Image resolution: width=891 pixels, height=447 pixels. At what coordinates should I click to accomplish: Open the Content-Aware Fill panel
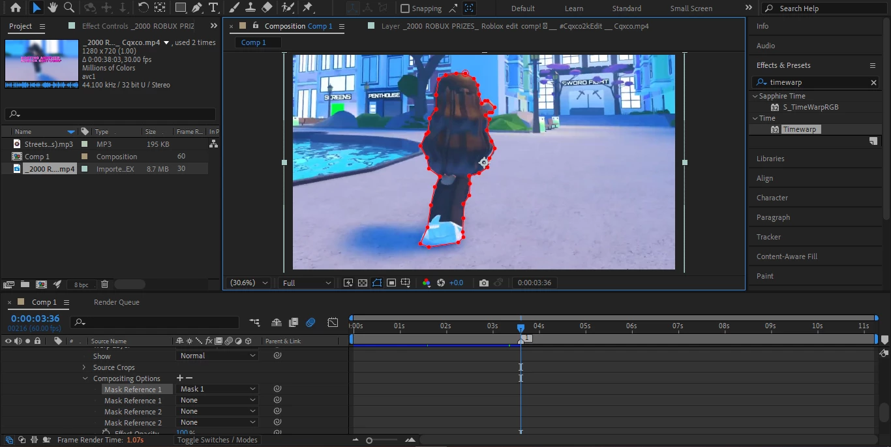(787, 256)
